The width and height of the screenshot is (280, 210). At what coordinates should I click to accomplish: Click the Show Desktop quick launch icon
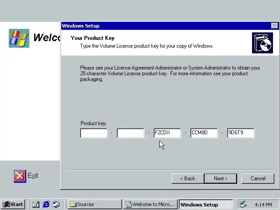(36, 204)
